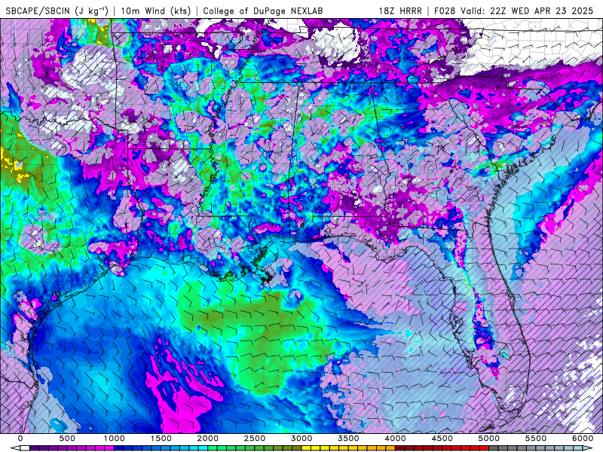
Task: Click the 18Z HRRR model label
Action: coord(400,11)
